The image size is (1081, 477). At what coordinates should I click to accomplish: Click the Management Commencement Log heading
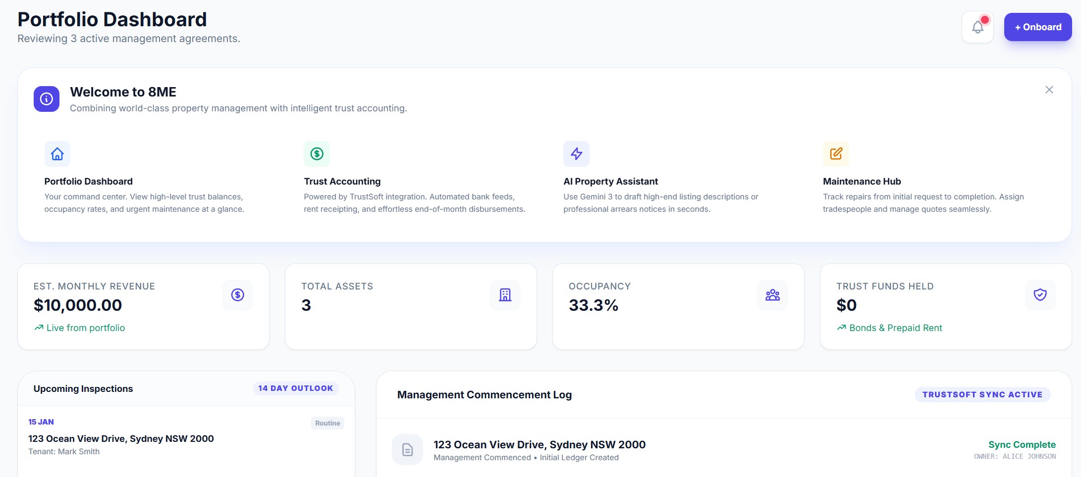(485, 394)
